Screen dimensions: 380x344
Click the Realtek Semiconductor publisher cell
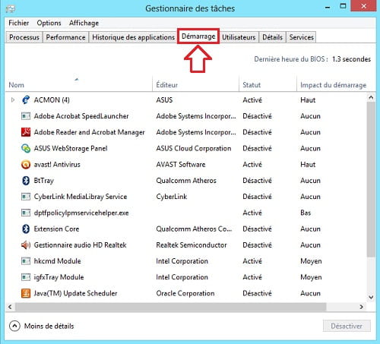tap(192, 245)
